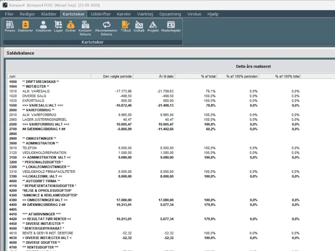Open the Rediger menu

click(x=27, y=14)
